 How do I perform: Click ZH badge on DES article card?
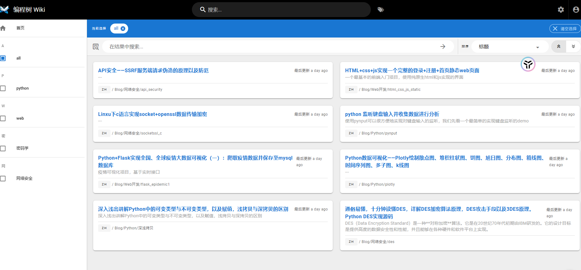point(351,242)
